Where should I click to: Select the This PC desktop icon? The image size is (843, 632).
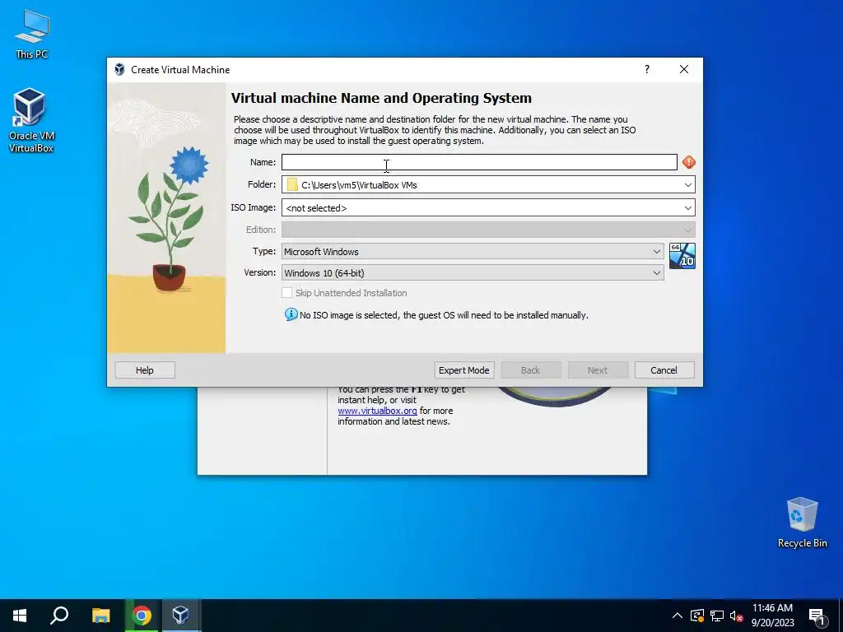32,35
